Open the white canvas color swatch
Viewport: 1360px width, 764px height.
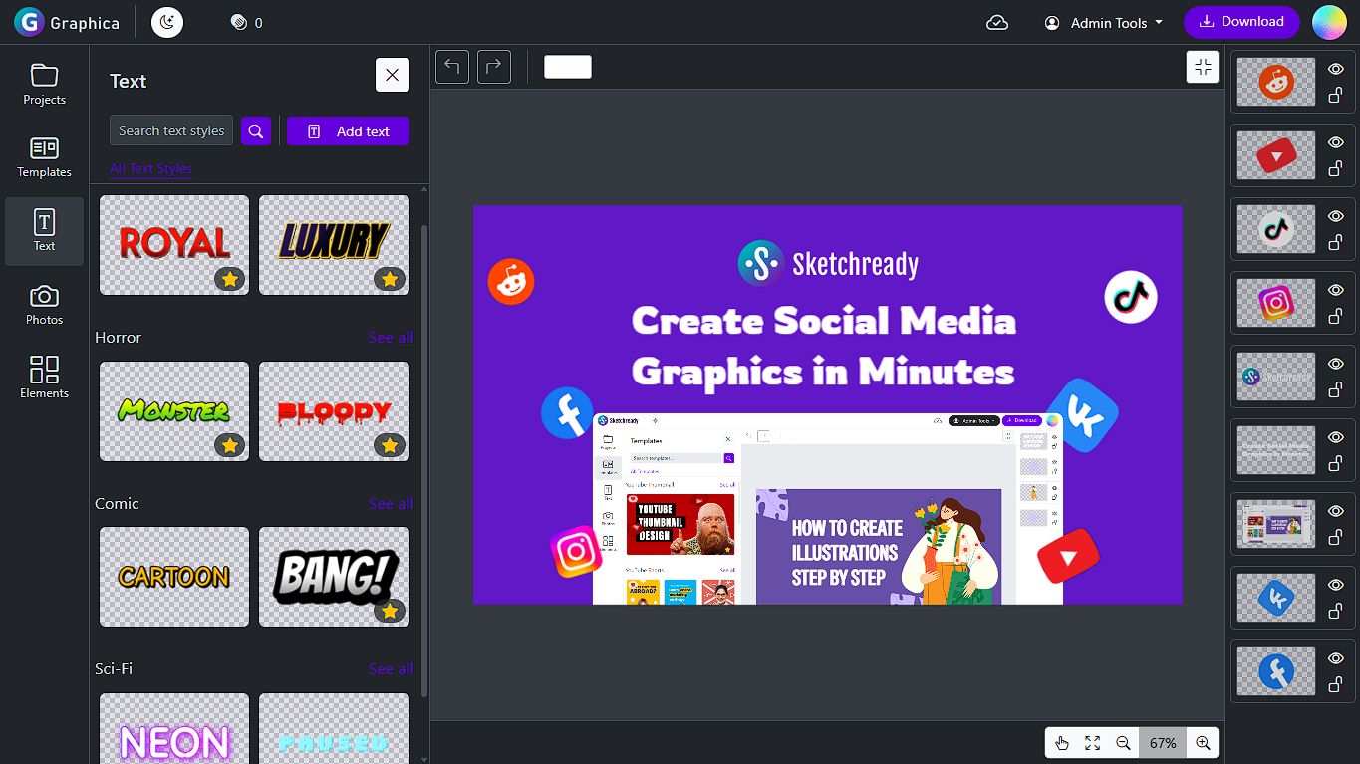(568, 67)
